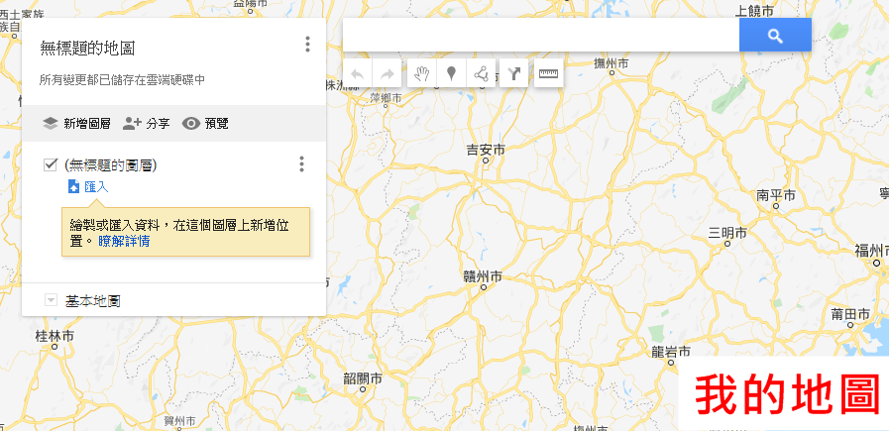This screenshot has width=889, height=431.
Task: Click the 南平市 city label on map
Action: 776,195
